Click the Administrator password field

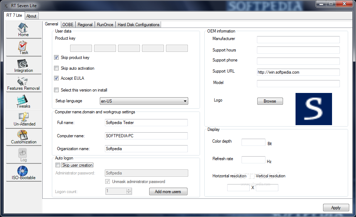coord(146,173)
